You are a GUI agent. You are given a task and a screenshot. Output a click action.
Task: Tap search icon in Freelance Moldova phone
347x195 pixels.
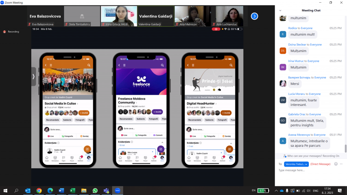pos(162,65)
